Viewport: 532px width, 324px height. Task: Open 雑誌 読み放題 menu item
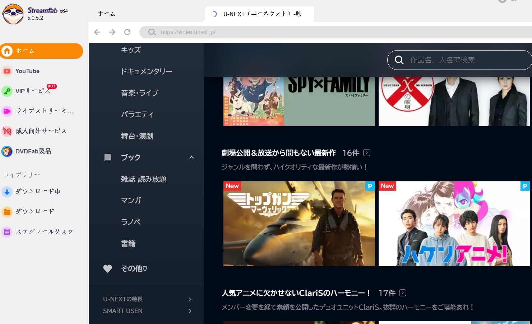click(144, 179)
